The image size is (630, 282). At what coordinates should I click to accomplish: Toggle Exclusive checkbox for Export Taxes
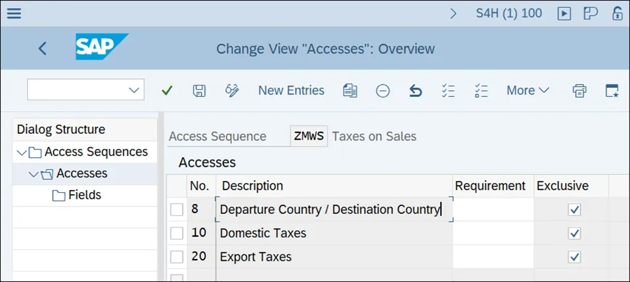coord(575,256)
